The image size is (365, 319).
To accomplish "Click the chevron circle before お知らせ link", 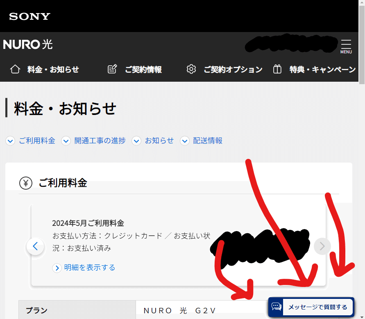I will [136, 141].
